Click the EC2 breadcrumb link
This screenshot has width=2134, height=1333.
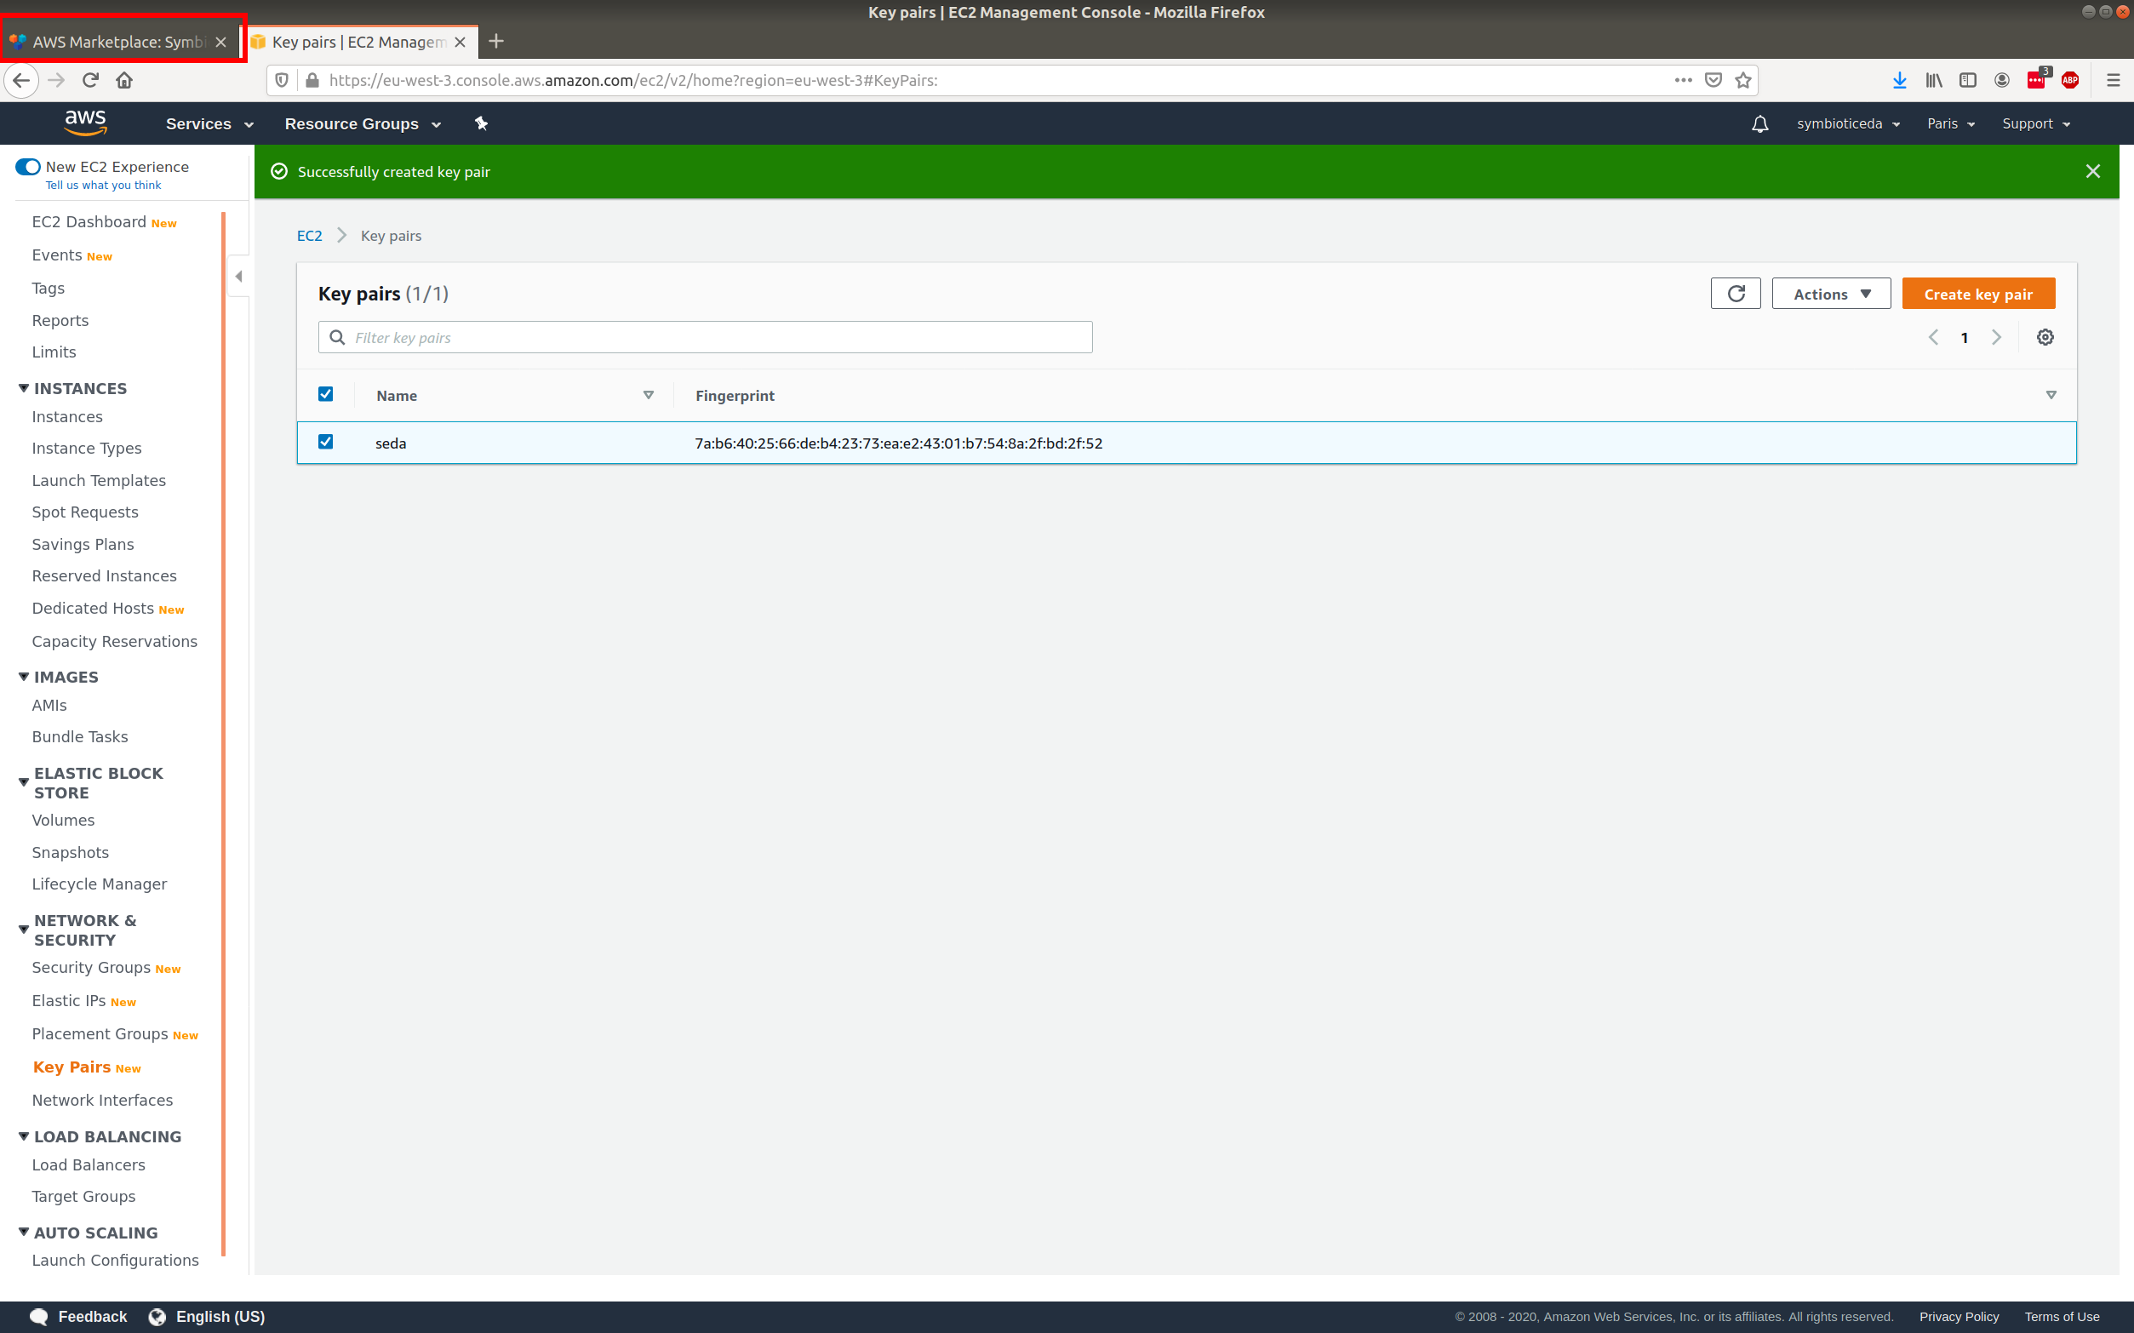pyautogui.click(x=309, y=236)
